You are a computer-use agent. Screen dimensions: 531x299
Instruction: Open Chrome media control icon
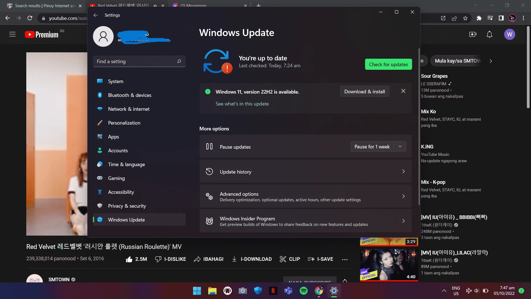point(490,18)
